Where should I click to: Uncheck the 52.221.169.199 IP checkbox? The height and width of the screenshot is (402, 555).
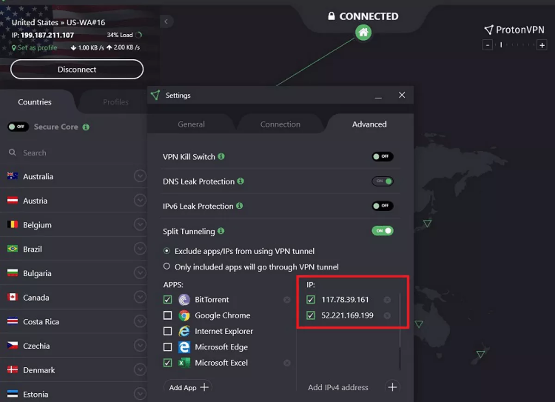click(311, 315)
